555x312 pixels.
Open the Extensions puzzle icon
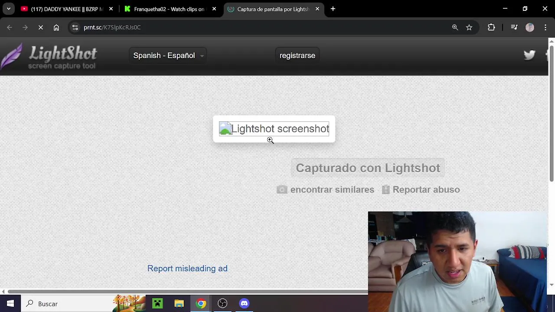(491, 27)
